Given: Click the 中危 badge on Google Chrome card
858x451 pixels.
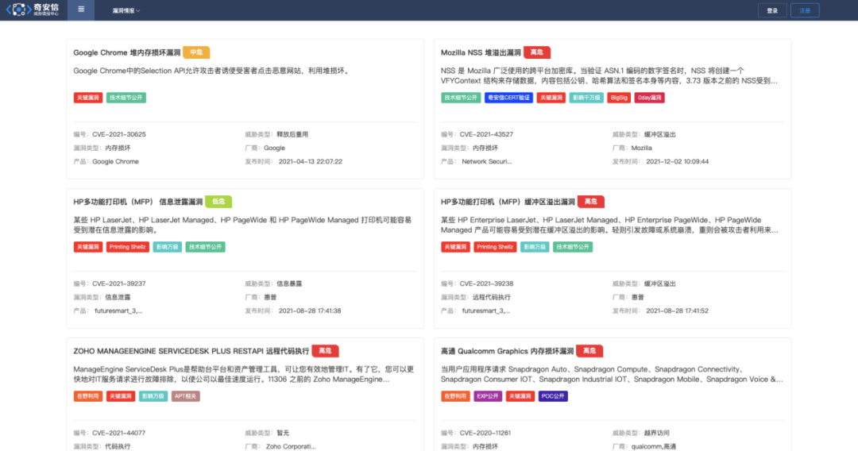Looking at the screenshot, I should pos(196,52).
